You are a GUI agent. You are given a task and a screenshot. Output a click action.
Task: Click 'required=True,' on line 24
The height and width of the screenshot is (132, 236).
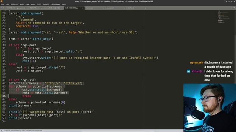tap(28, 26)
